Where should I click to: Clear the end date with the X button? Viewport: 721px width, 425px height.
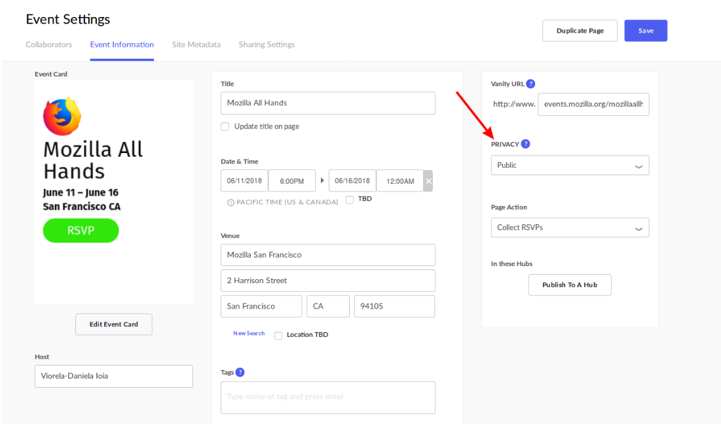click(x=428, y=181)
